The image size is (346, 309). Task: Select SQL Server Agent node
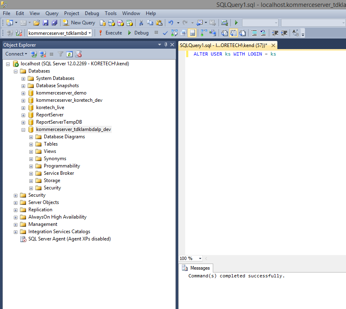click(x=69, y=239)
